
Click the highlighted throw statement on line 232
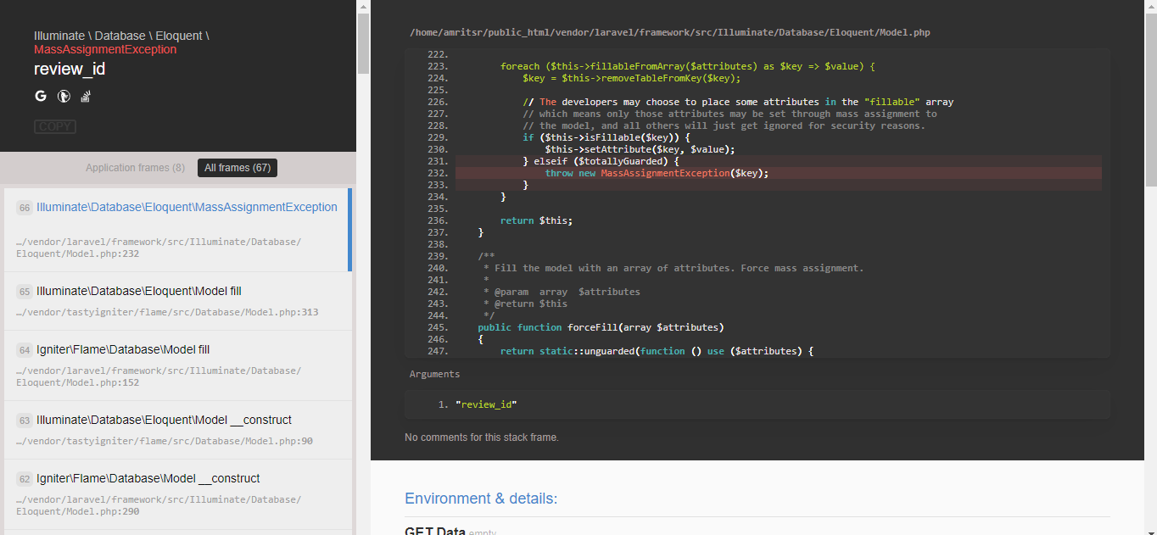(657, 172)
